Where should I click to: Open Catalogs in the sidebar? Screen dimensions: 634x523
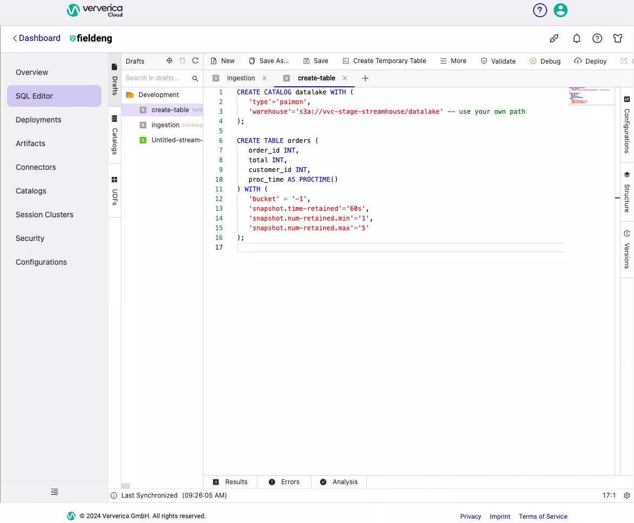click(x=54, y=191)
